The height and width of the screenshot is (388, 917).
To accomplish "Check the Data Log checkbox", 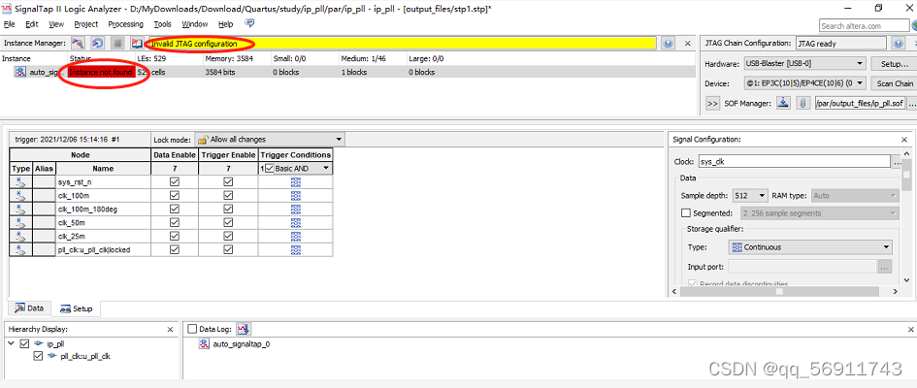I will click(192, 330).
